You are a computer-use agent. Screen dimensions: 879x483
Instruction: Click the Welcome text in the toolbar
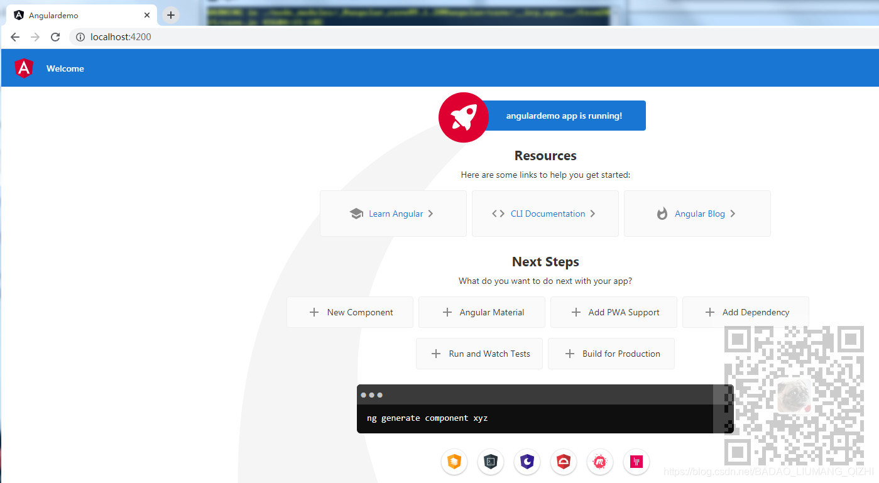click(65, 68)
